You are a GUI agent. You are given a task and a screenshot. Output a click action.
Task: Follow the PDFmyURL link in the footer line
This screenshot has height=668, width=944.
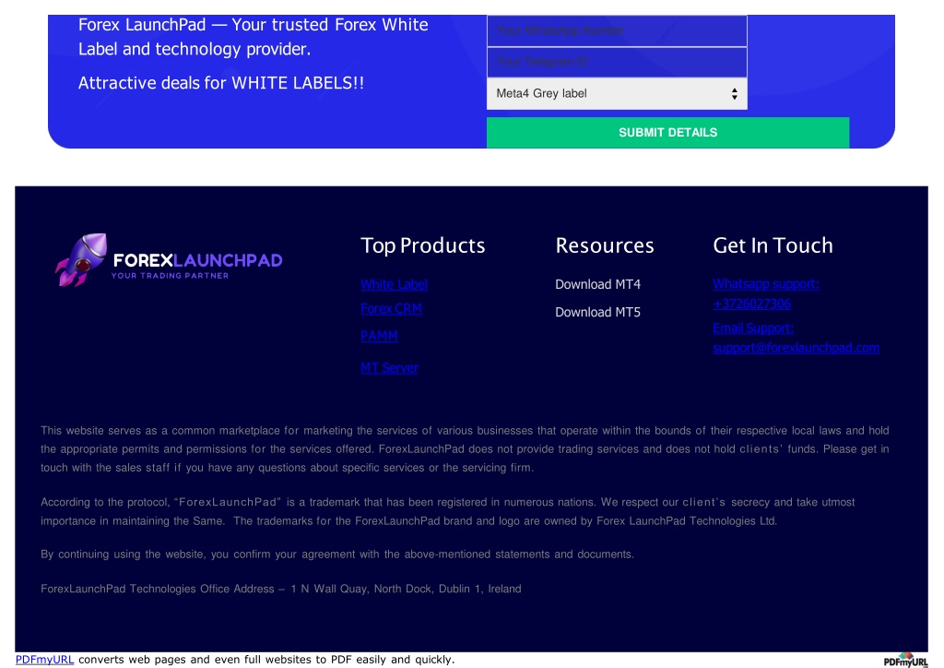point(44,660)
